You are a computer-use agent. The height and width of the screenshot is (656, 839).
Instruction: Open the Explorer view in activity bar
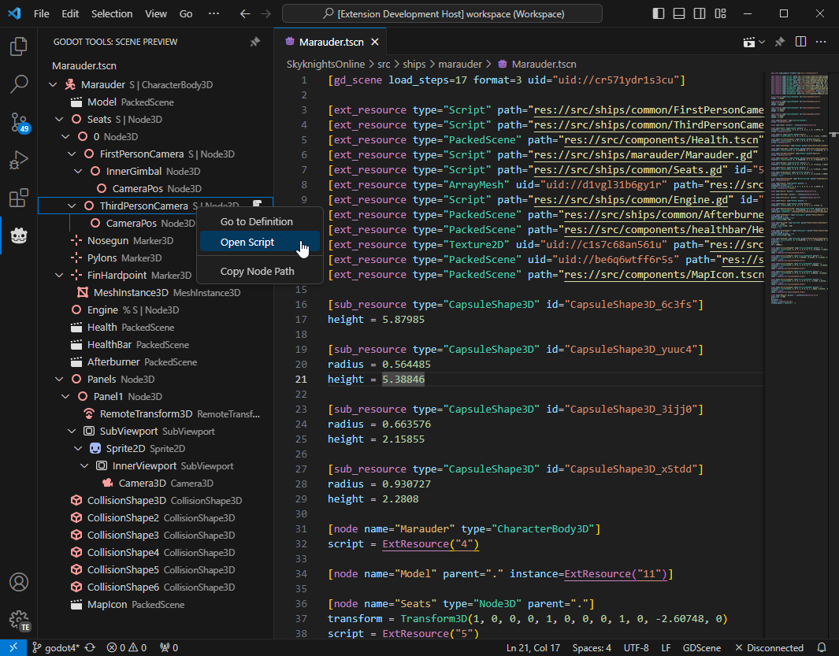19,47
